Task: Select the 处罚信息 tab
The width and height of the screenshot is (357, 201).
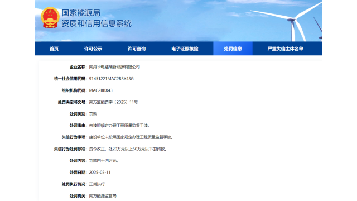Action: pyautogui.click(x=233, y=49)
